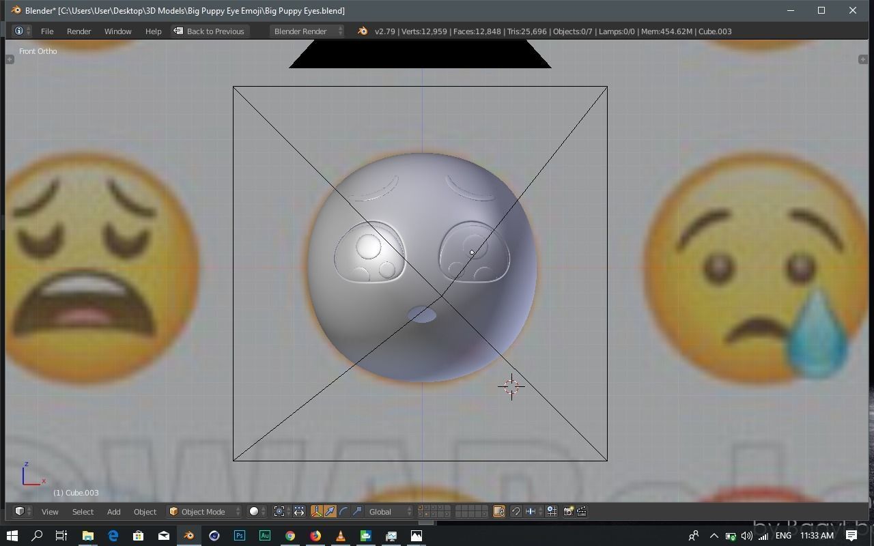Toggle lock camera and layers to scene
The image size is (874, 546).
(x=499, y=511)
